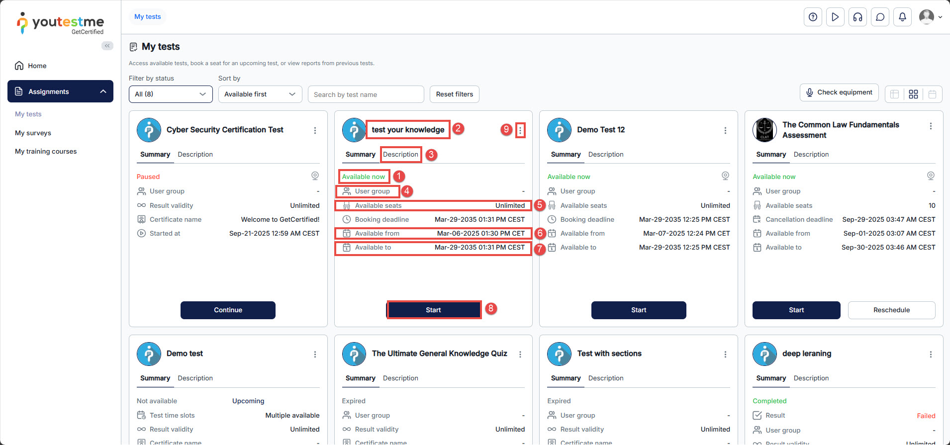The height and width of the screenshot is (445, 950).
Task: Open the help question mark icon
Action: pyautogui.click(x=813, y=17)
